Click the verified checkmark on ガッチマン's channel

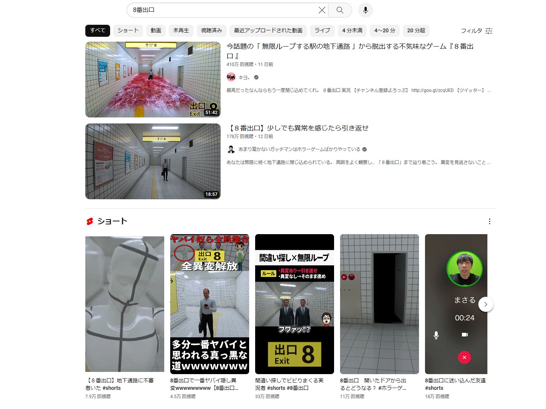click(364, 149)
